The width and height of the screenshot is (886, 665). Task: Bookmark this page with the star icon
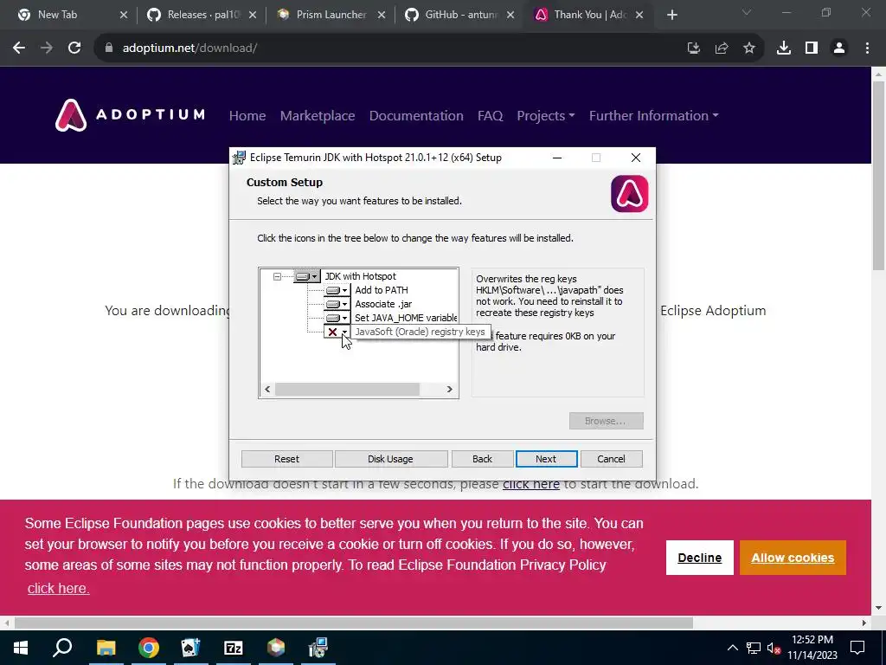[749, 48]
